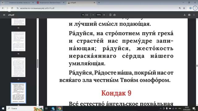Go back to previous page in browser
The width and height of the screenshot is (198, 111).
tap(3, 8)
